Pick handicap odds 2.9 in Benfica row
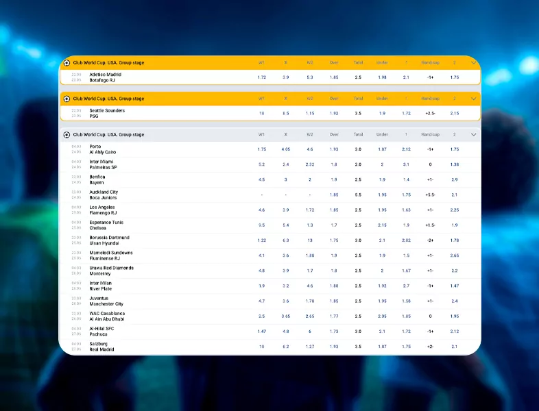 [455, 179]
